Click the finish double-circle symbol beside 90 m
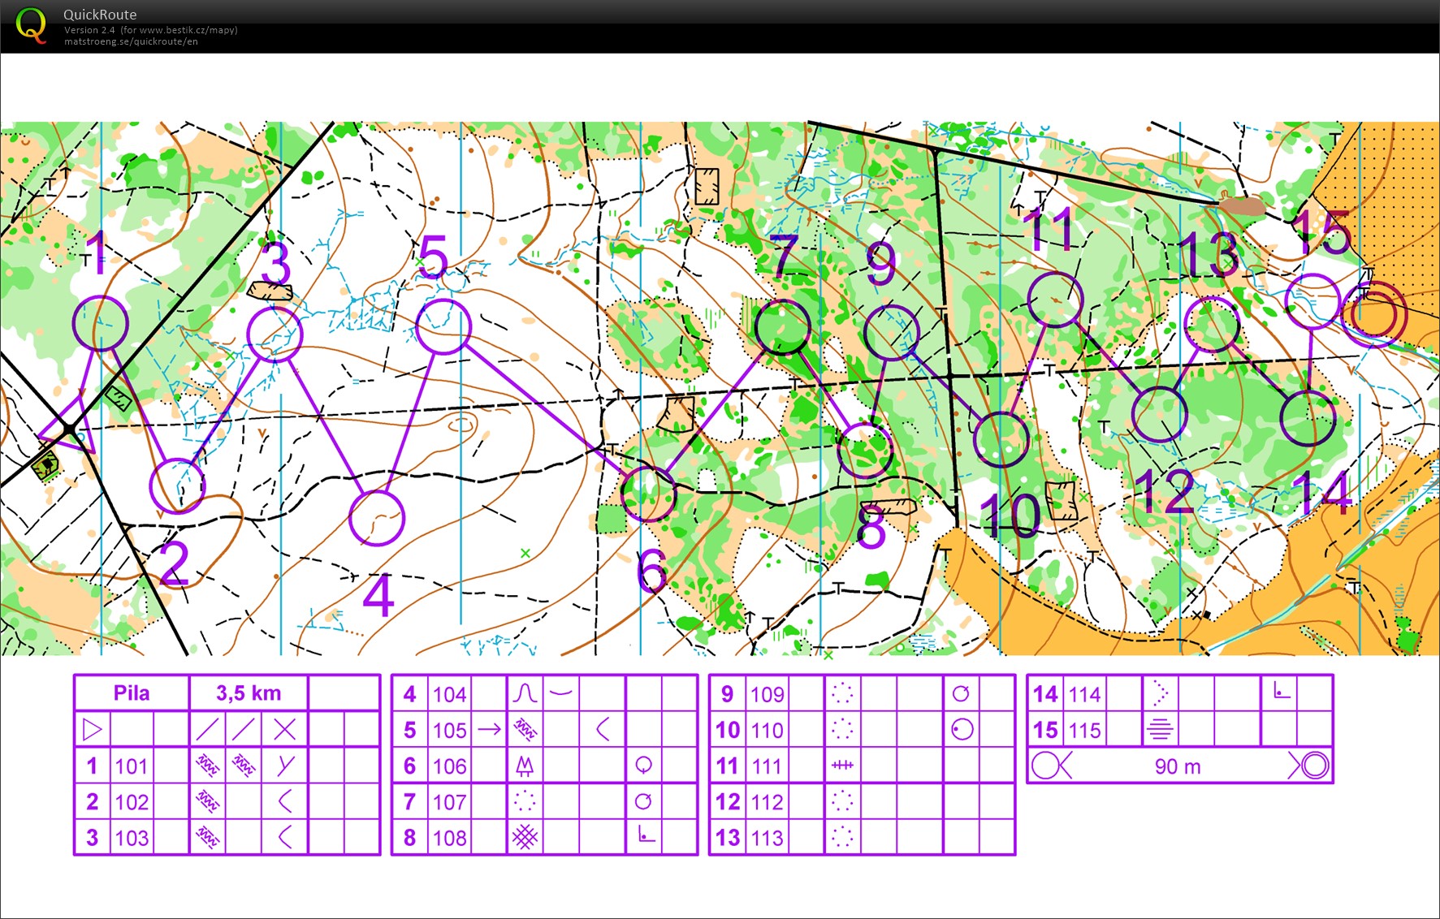Image resolution: width=1440 pixels, height=919 pixels. pos(1309,766)
